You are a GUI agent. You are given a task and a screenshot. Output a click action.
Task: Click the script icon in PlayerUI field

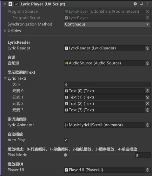point(67,170)
